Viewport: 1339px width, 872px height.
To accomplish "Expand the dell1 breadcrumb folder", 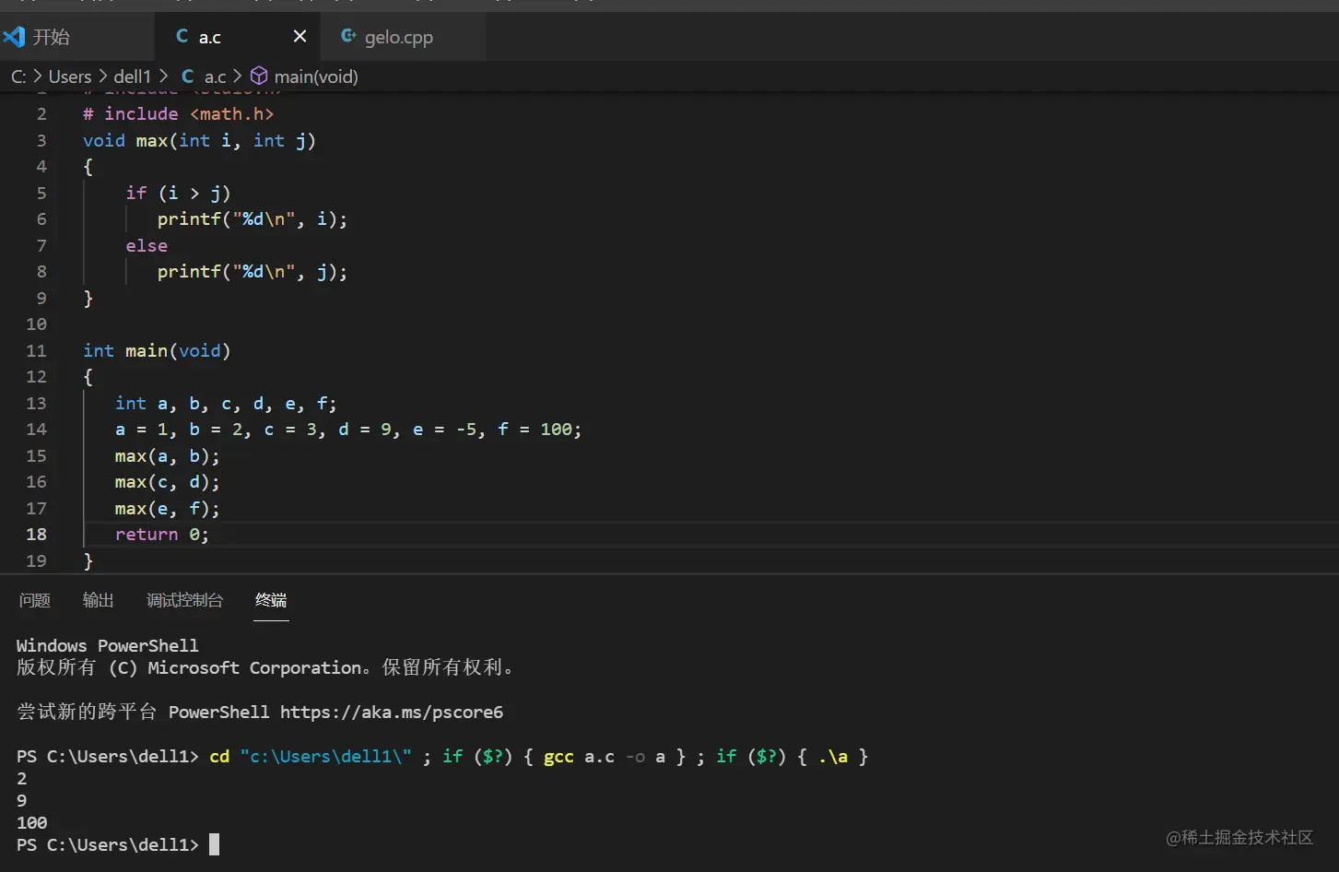I will click(x=132, y=77).
